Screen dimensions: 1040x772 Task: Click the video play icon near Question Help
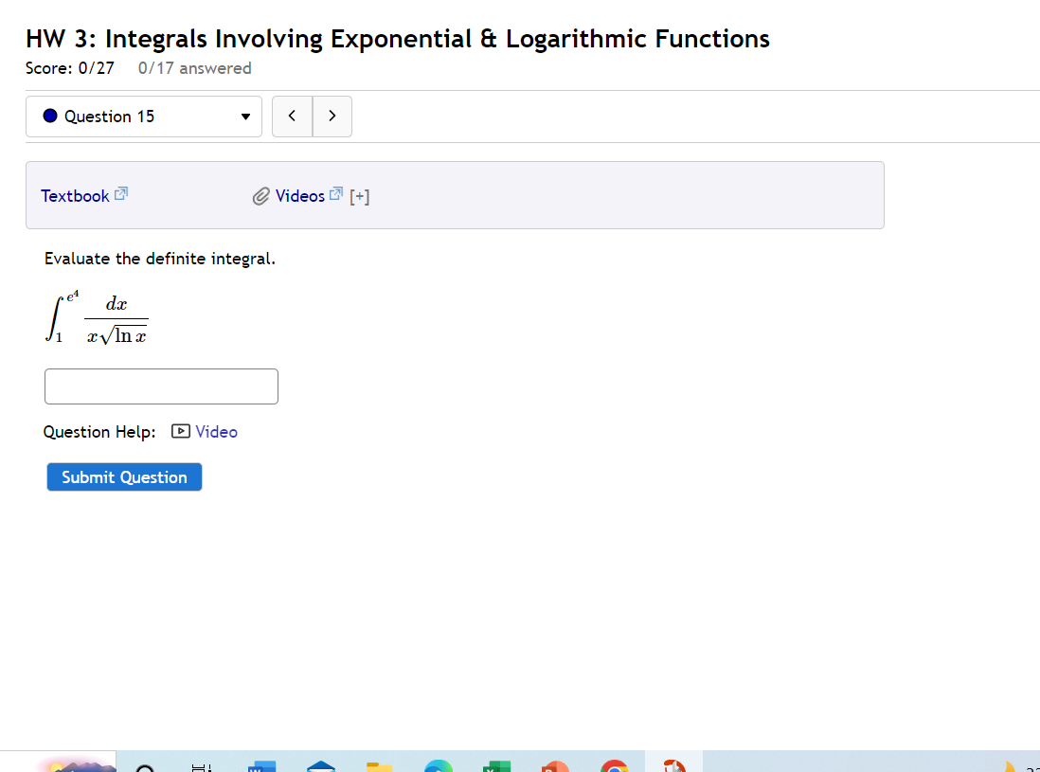pos(180,431)
